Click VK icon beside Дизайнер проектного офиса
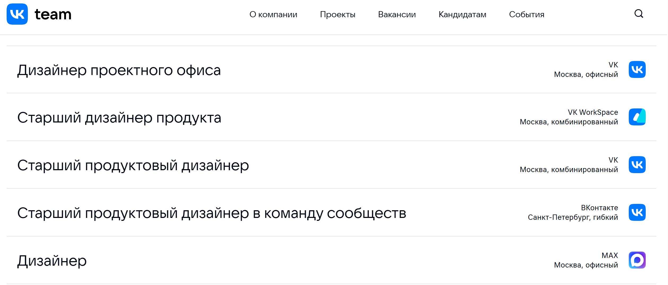 click(637, 69)
